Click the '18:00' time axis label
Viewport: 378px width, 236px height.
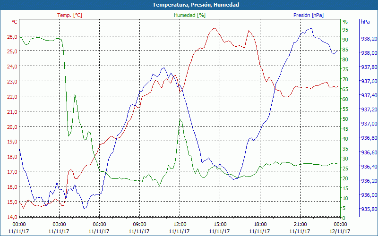260,225
